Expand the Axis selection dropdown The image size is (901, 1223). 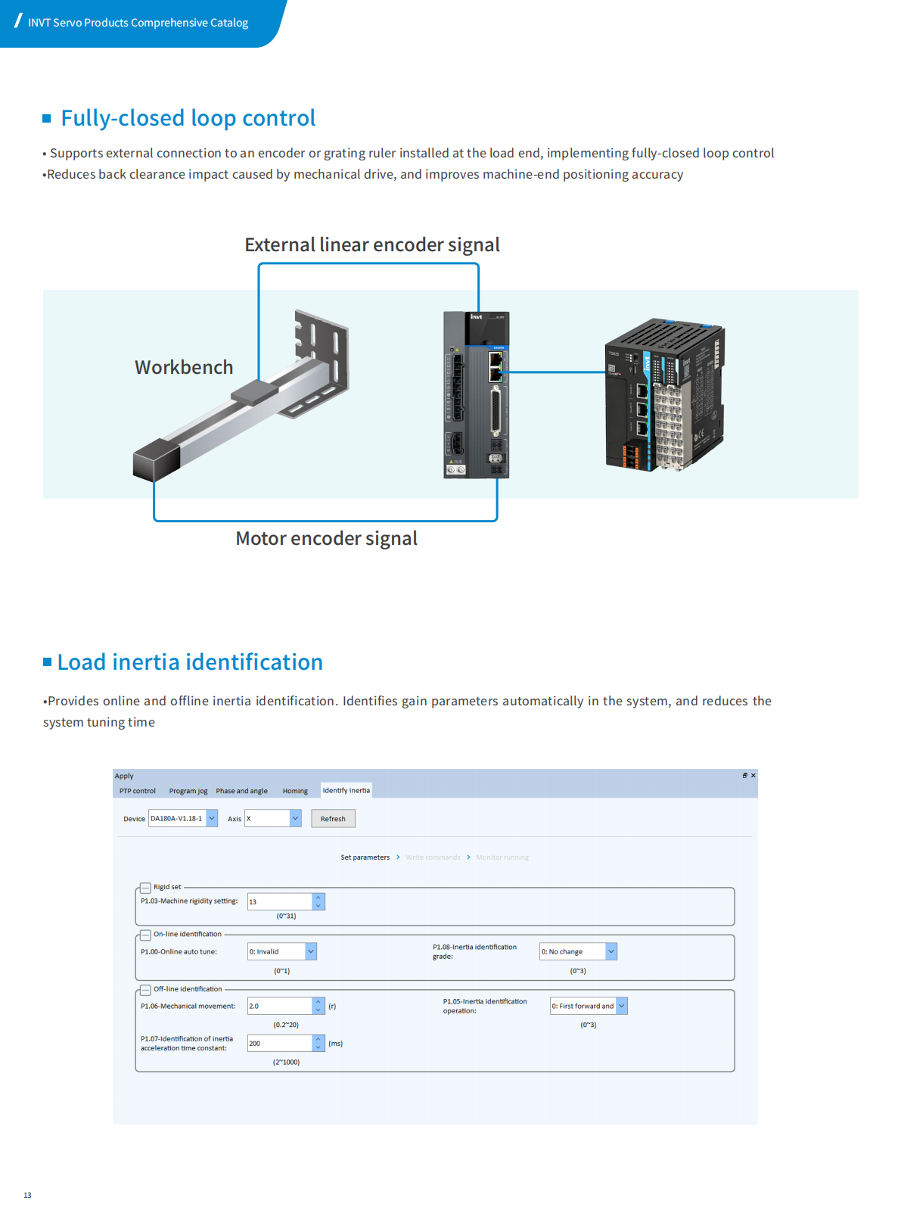pyautogui.click(x=295, y=818)
